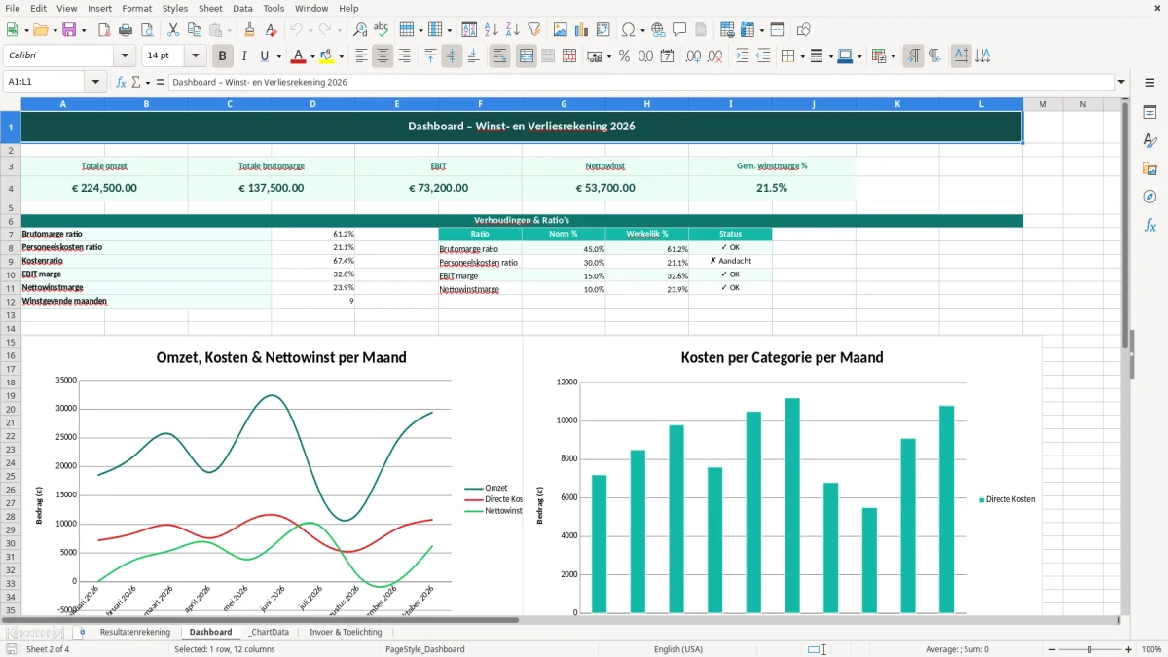Open Insert Special Character dropdown arrow
This screenshot has width=1168, height=657.
641,30
